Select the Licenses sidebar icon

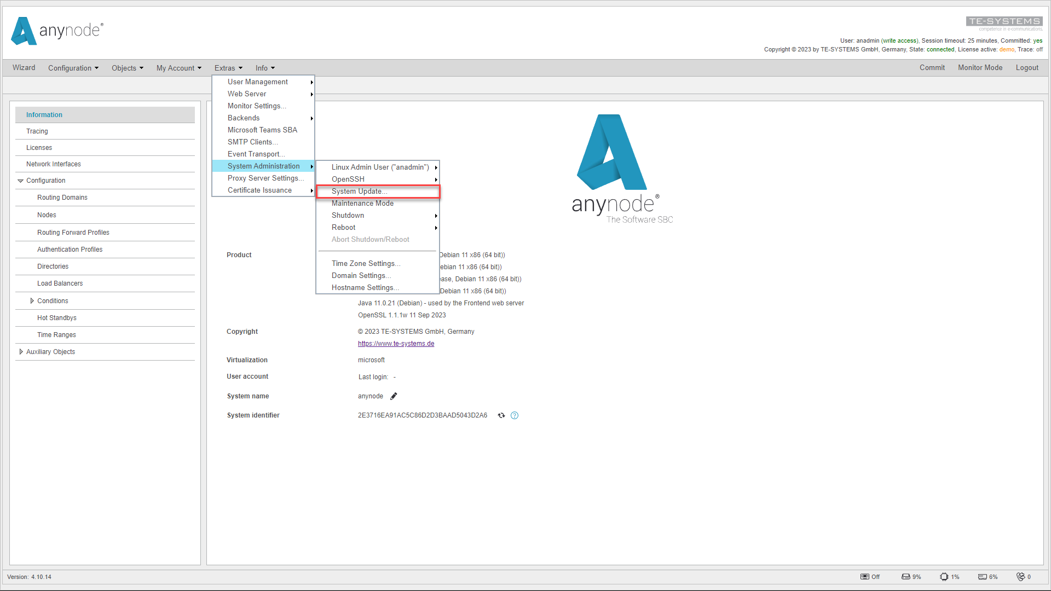click(38, 148)
